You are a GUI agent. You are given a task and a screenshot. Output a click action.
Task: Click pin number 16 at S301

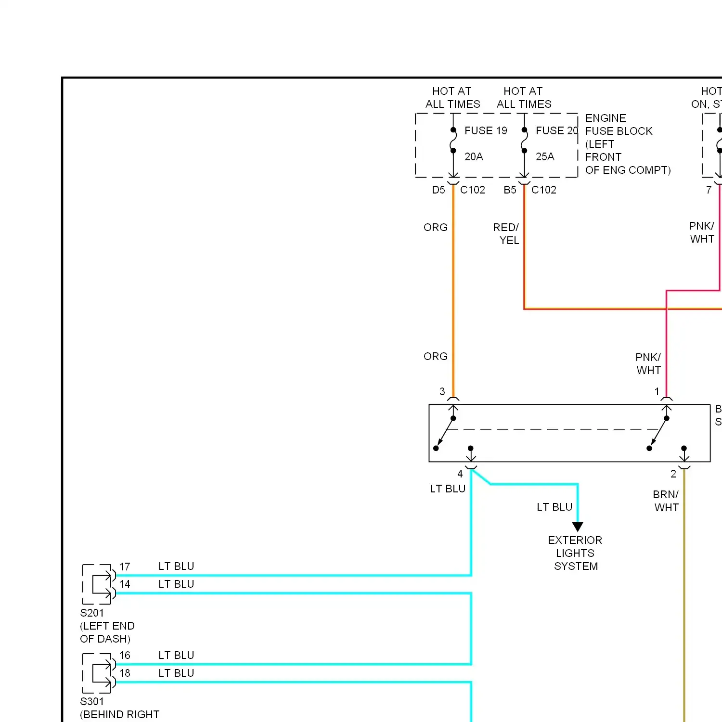pos(125,656)
